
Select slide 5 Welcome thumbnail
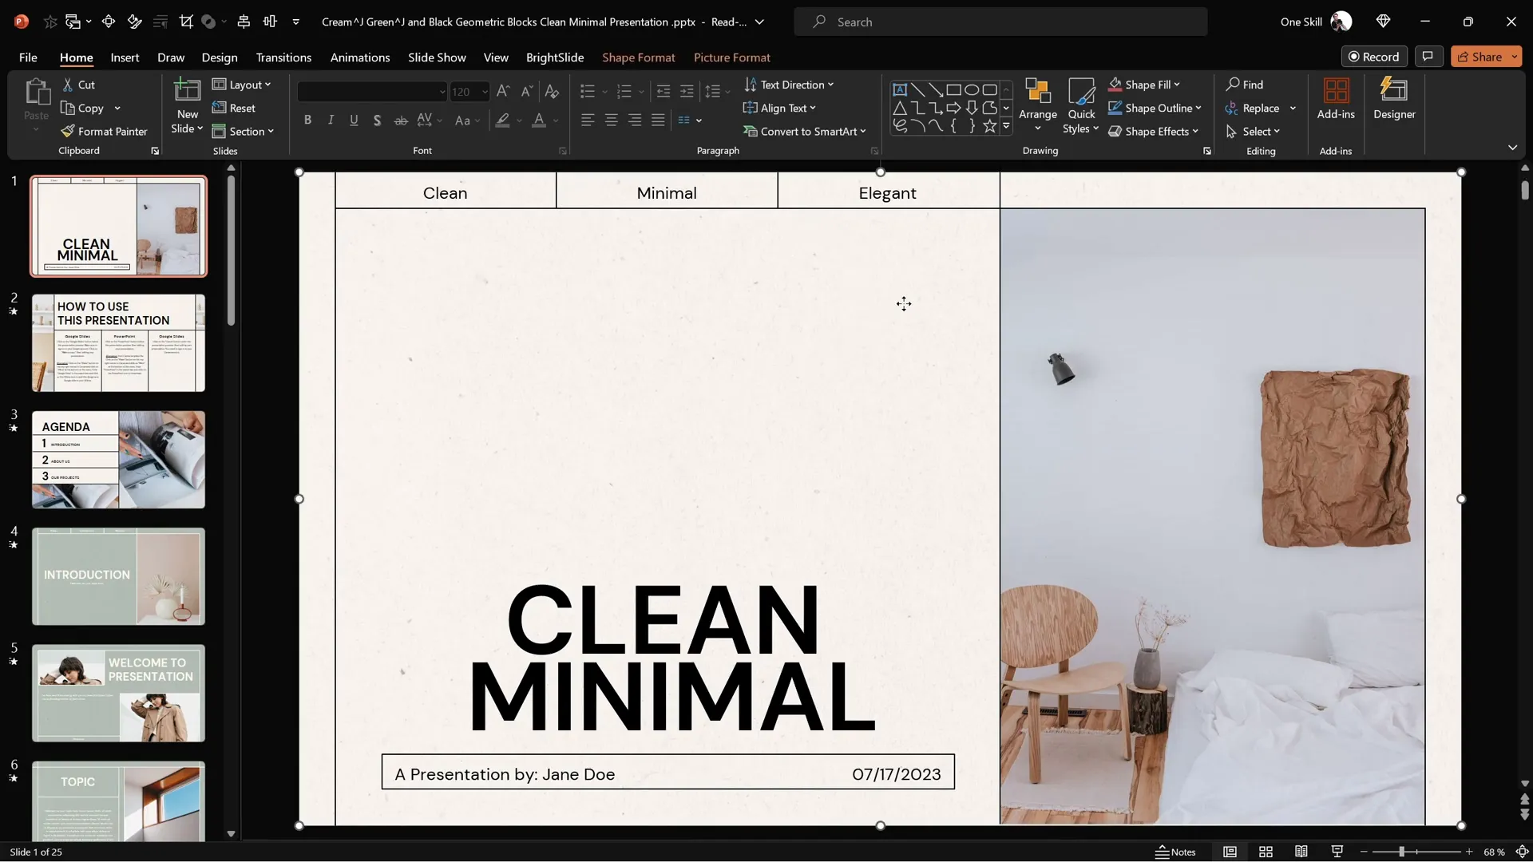118,694
